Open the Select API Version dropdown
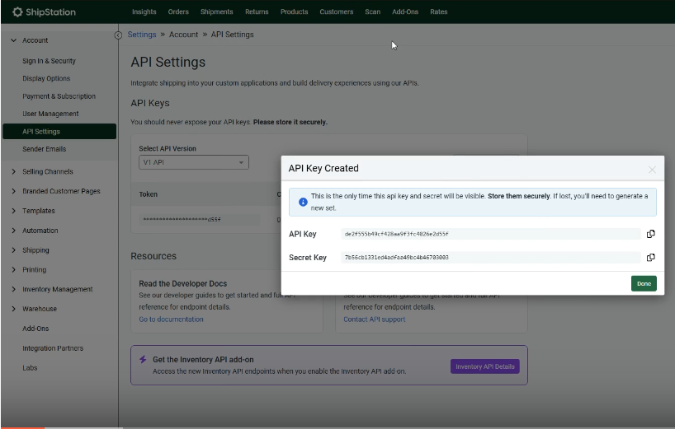 click(x=193, y=163)
